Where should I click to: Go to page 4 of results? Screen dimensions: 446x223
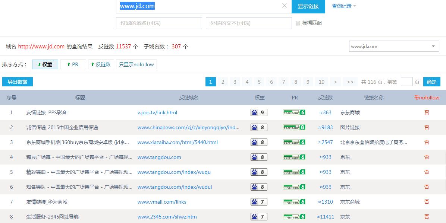point(247,82)
